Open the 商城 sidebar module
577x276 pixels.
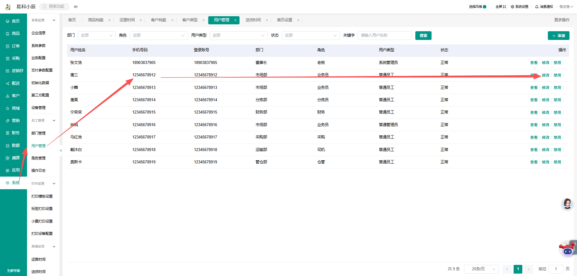pyautogui.click(x=13, y=108)
